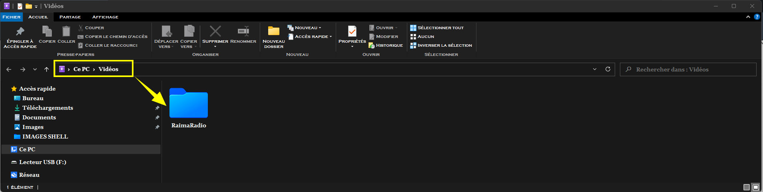This screenshot has height=192, width=763.
Task: Click Historique in the ribbon
Action: [386, 45]
